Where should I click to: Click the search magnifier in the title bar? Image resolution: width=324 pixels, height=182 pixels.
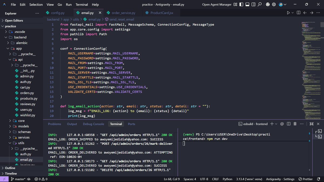pyautogui.click(x=260, y=5)
